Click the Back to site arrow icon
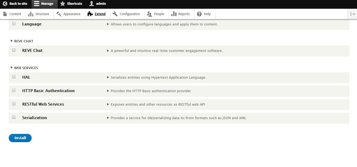The height and width of the screenshot is (167, 357). 5,4
